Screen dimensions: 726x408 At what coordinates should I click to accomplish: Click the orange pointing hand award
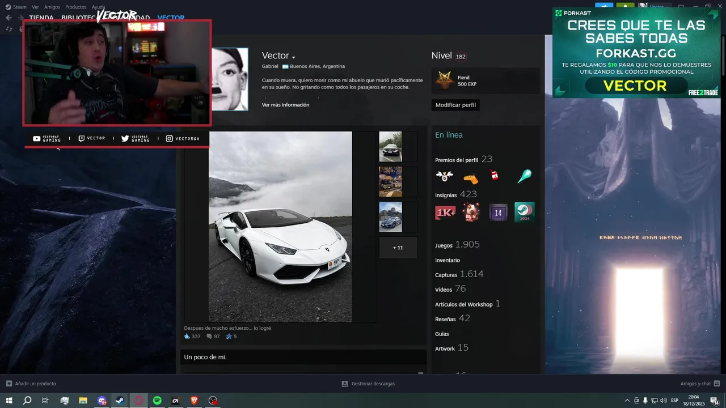(x=471, y=178)
